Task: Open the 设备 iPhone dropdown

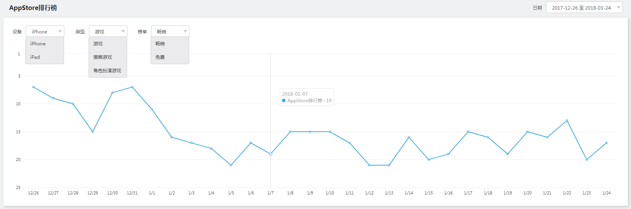Action: [45, 32]
